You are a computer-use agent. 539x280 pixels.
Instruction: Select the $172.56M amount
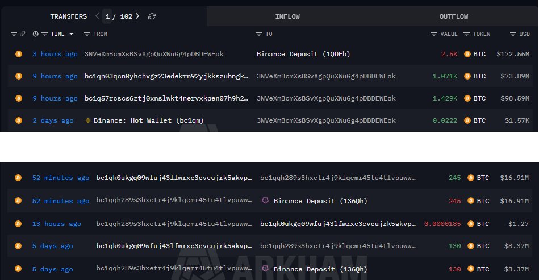click(x=513, y=54)
